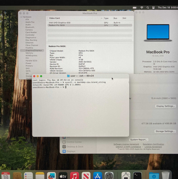Select Graphics/Displays in Hardware list
This screenshot has width=178, height=179.
[32, 50]
